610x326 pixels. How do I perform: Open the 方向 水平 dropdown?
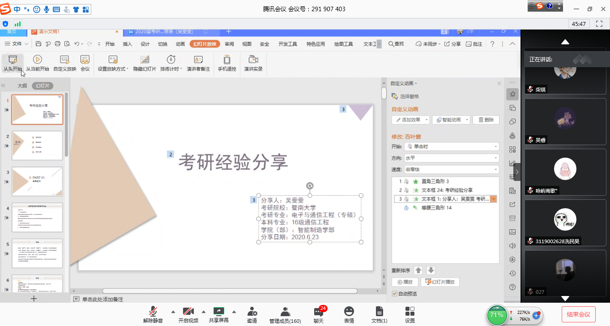[451, 158]
